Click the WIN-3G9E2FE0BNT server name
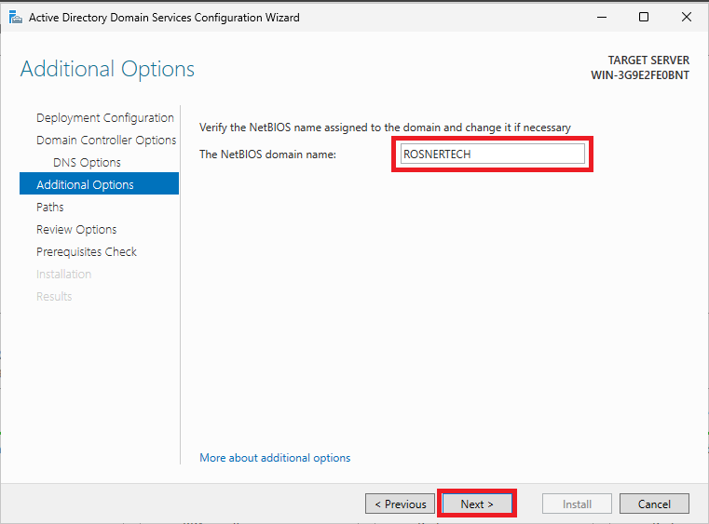The image size is (709, 524). (x=640, y=75)
